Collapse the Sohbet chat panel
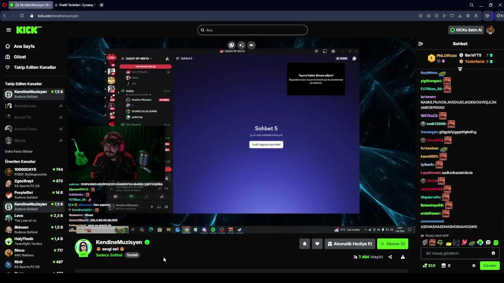The width and height of the screenshot is (504, 283). tap(421, 44)
